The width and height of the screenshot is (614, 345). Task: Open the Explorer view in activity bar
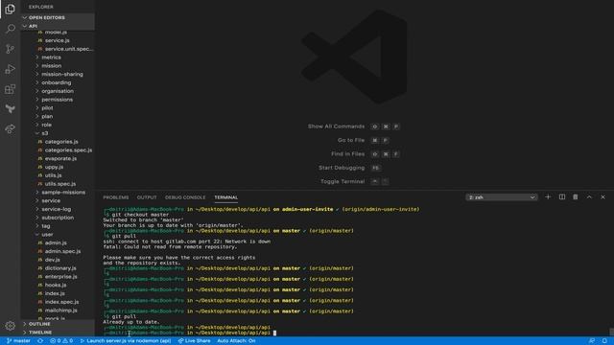[x=11, y=9]
